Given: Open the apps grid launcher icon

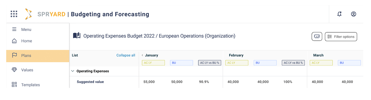Looking at the screenshot, I should [14, 14].
